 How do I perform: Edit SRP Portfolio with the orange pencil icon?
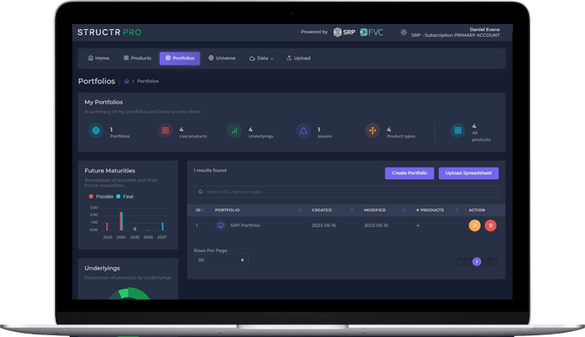pyautogui.click(x=474, y=226)
